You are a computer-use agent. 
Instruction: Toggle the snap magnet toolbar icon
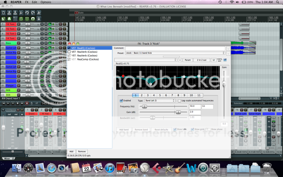point(33,19)
